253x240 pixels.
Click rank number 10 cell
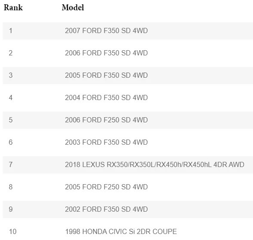(x=13, y=231)
